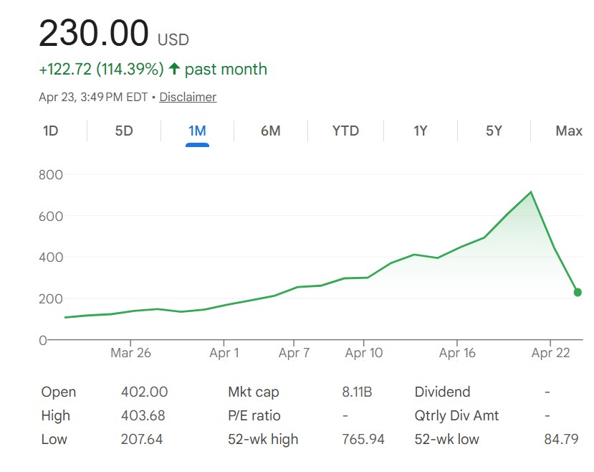View the 1Y chart range
The height and width of the screenshot is (472, 594).
(x=421, y=131)
